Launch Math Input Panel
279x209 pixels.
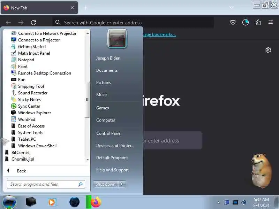30,53
